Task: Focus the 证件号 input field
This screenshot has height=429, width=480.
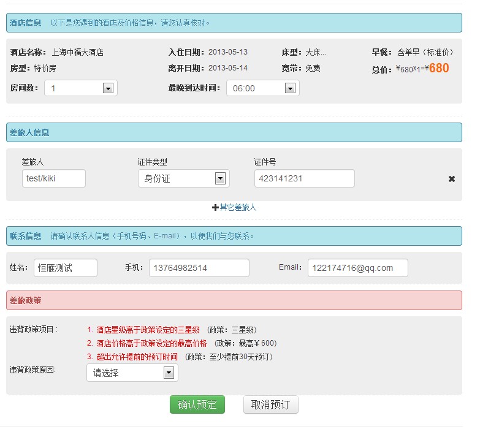Action: (x=304, y=178)
